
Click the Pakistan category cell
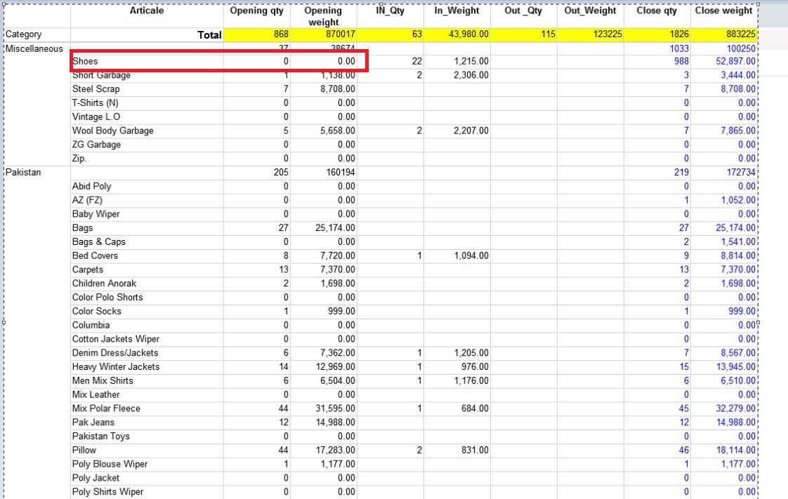(23, 172)
